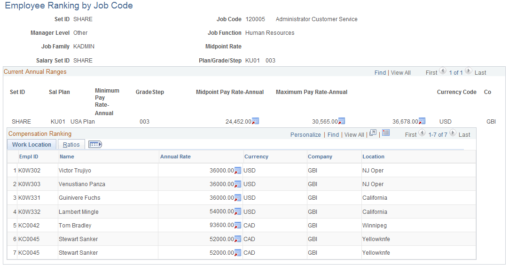509x266 pixels.
Task: Click currency icon in row 7 Stewart Sanker
Action: [238, 253]
